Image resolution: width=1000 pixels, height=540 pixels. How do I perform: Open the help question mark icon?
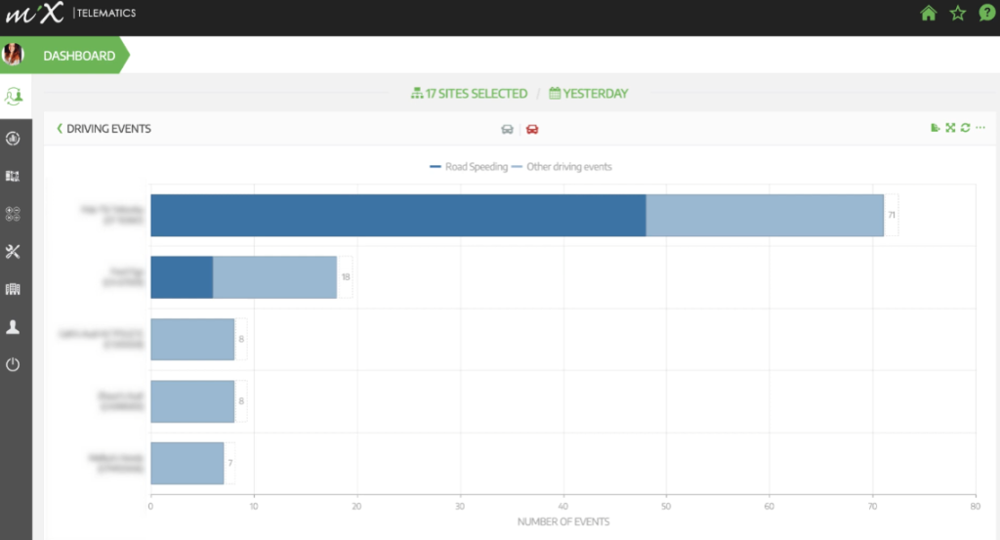986,14
